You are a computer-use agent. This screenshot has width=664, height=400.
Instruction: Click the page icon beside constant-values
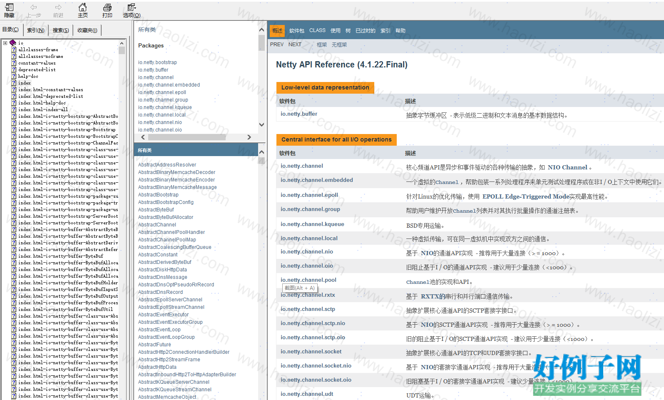14,63
